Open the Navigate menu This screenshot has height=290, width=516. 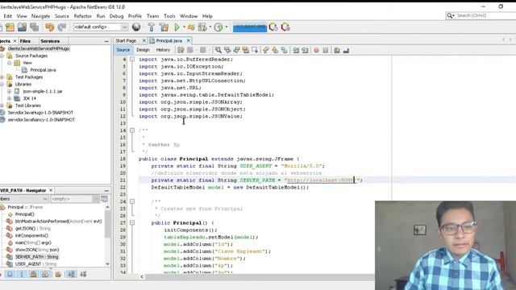[x=40, y=16]
